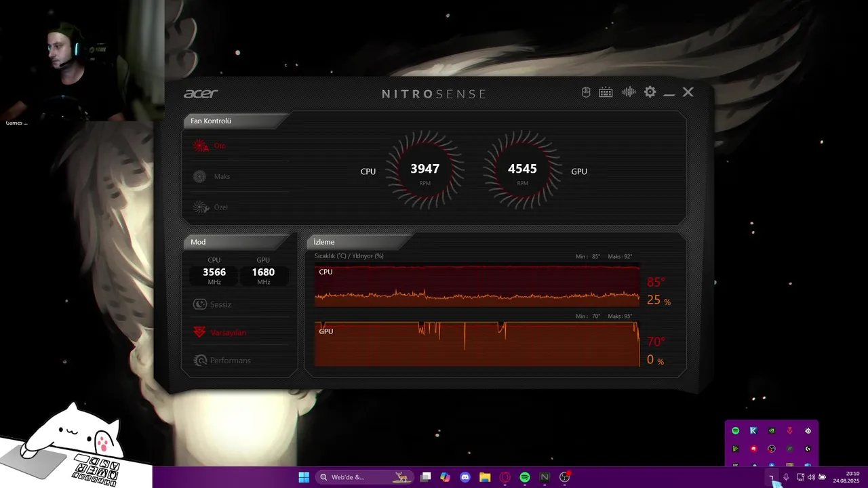Click the Logitech G icon in tray overflow
Screen dimensions: 868x488
pyautogui.click(x=808, y=449)
